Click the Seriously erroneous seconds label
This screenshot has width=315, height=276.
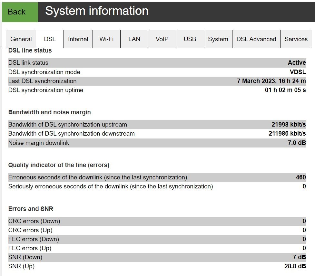[x=111, y=186]
